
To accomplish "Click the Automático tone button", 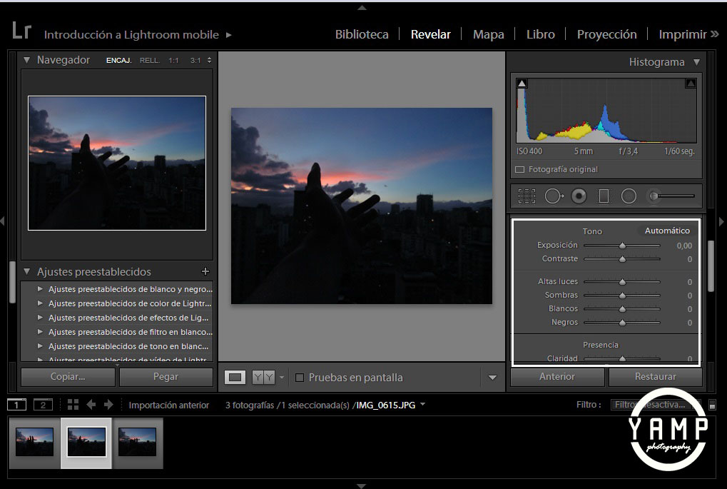I will tap(667, 231).
